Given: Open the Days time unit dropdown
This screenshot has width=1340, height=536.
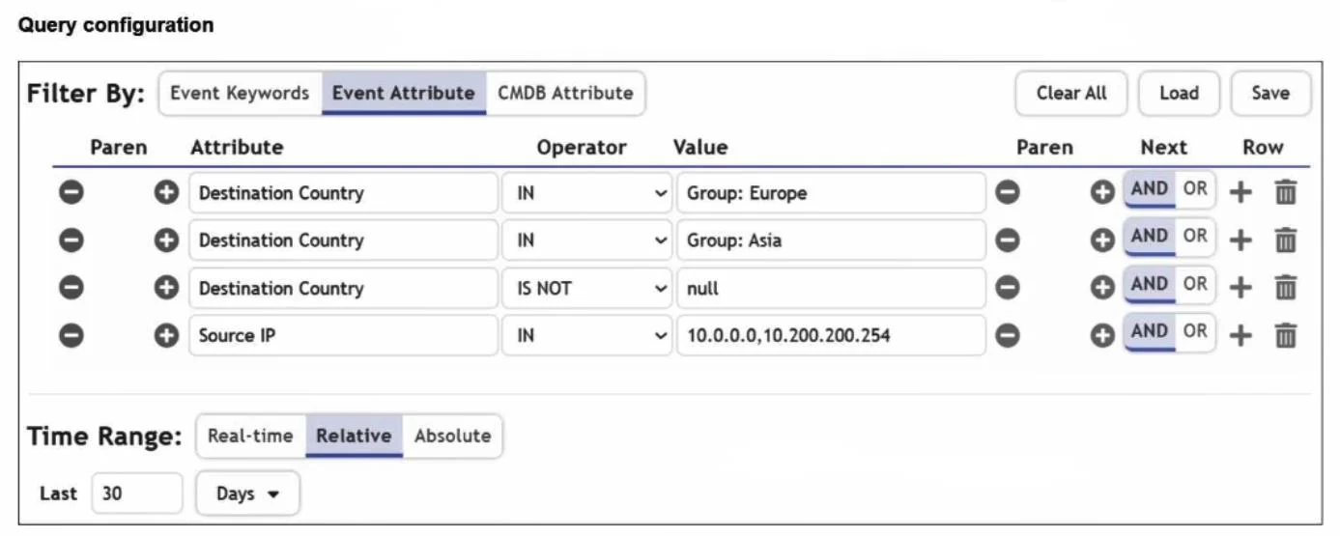Looking at the screenshot, I should point(247,494).
